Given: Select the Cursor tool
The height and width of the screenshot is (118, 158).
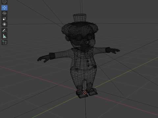Looking at the screenshot, I should (4, 2).
